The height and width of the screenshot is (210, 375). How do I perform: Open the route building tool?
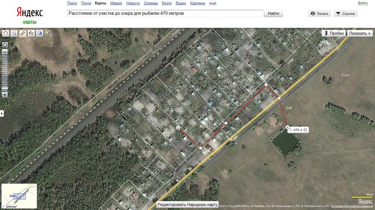31,33
